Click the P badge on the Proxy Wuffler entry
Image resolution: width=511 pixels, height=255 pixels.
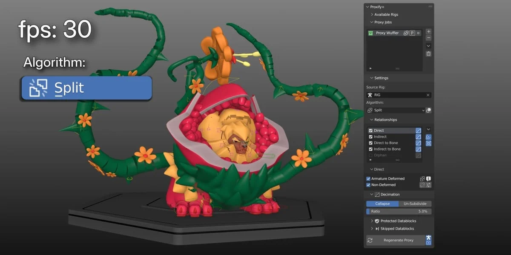point(412,33)
